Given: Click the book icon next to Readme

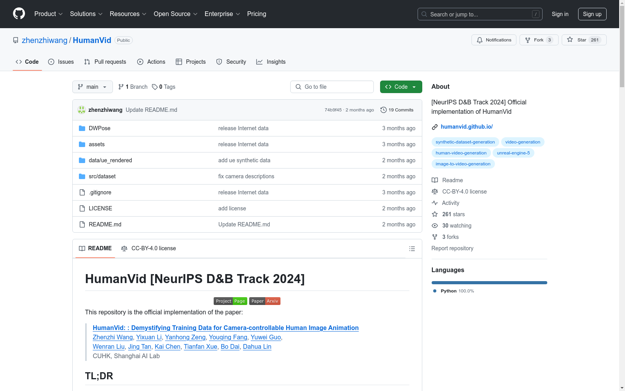Looking at the screenshot, I should [435, 180].
